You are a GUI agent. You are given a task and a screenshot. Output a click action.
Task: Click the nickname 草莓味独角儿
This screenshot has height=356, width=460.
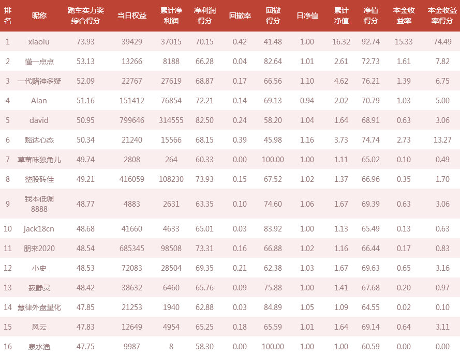click(x=39, y=159)
